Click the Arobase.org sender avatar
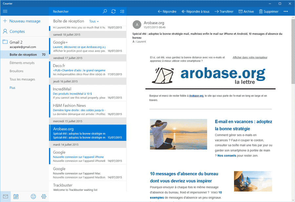 137,25
